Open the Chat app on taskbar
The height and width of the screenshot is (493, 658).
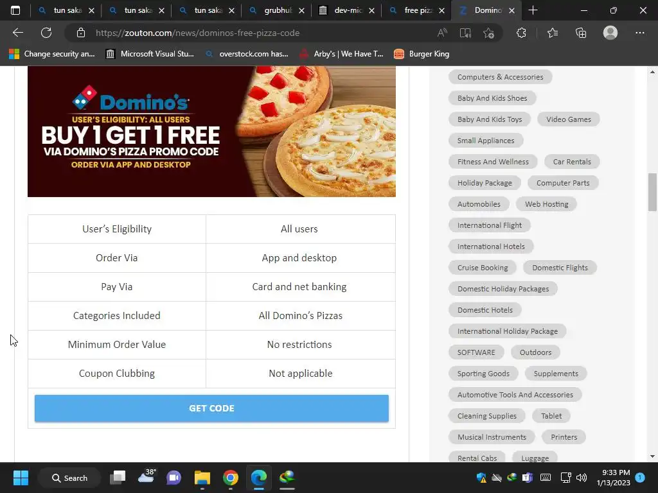173,478
